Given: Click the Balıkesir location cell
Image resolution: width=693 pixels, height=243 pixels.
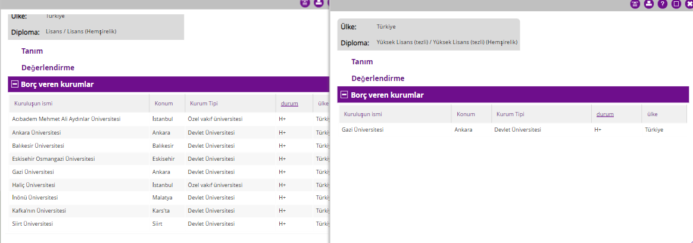Looking at the screenshot, I should [x=163, y=145].
